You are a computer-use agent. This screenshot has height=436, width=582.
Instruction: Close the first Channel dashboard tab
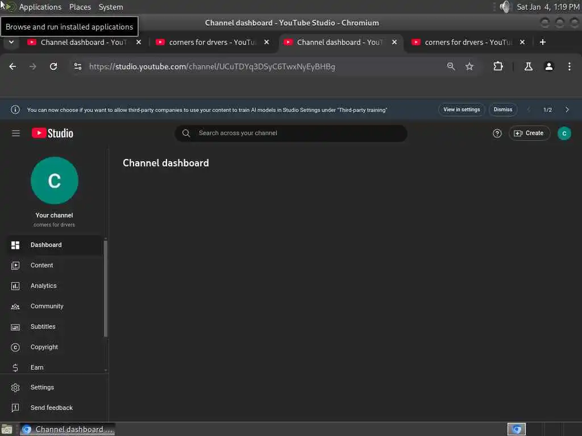(x=139, y=42)
